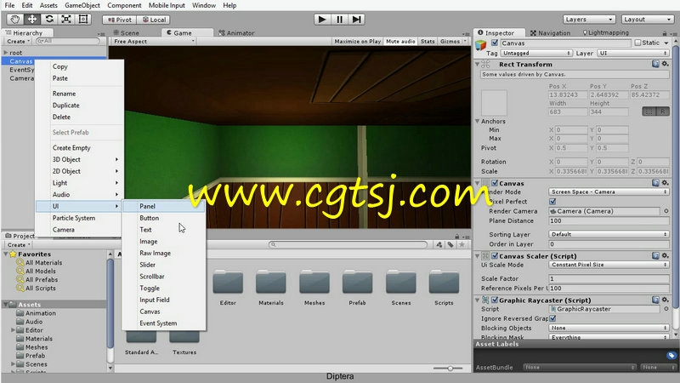Screen dimensions: 680x383
Task: Open the Ui Scale Mode dropdown
Action: click(609, 265)
